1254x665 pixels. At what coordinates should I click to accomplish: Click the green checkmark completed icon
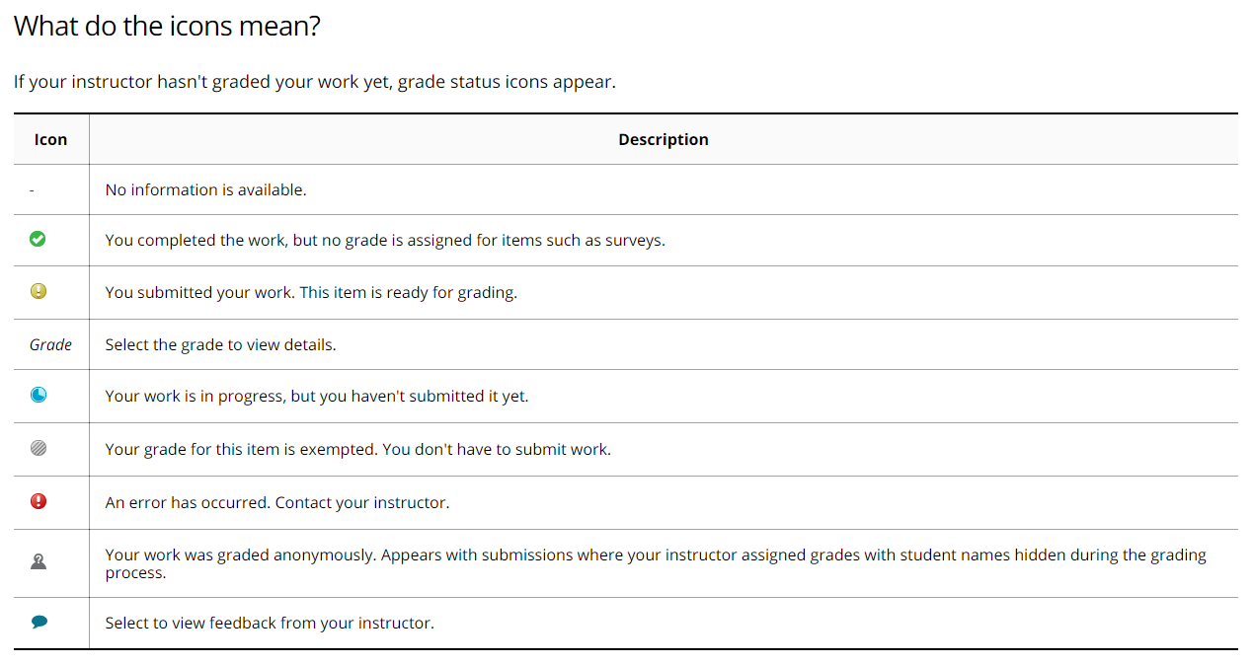(39, 239)
